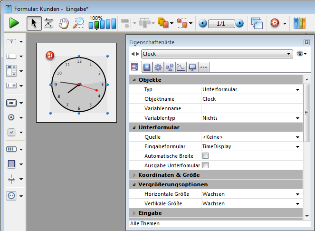Expand the Koordinaten & Größe section
The image size is (315, 231).
[x=134, y=175]
